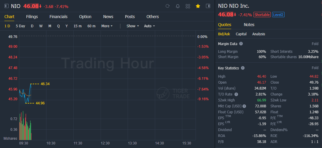This screenshot has width=322, height=148.
Task: Toggle the left panel icon beside NIO
Action: pos(6,6)
